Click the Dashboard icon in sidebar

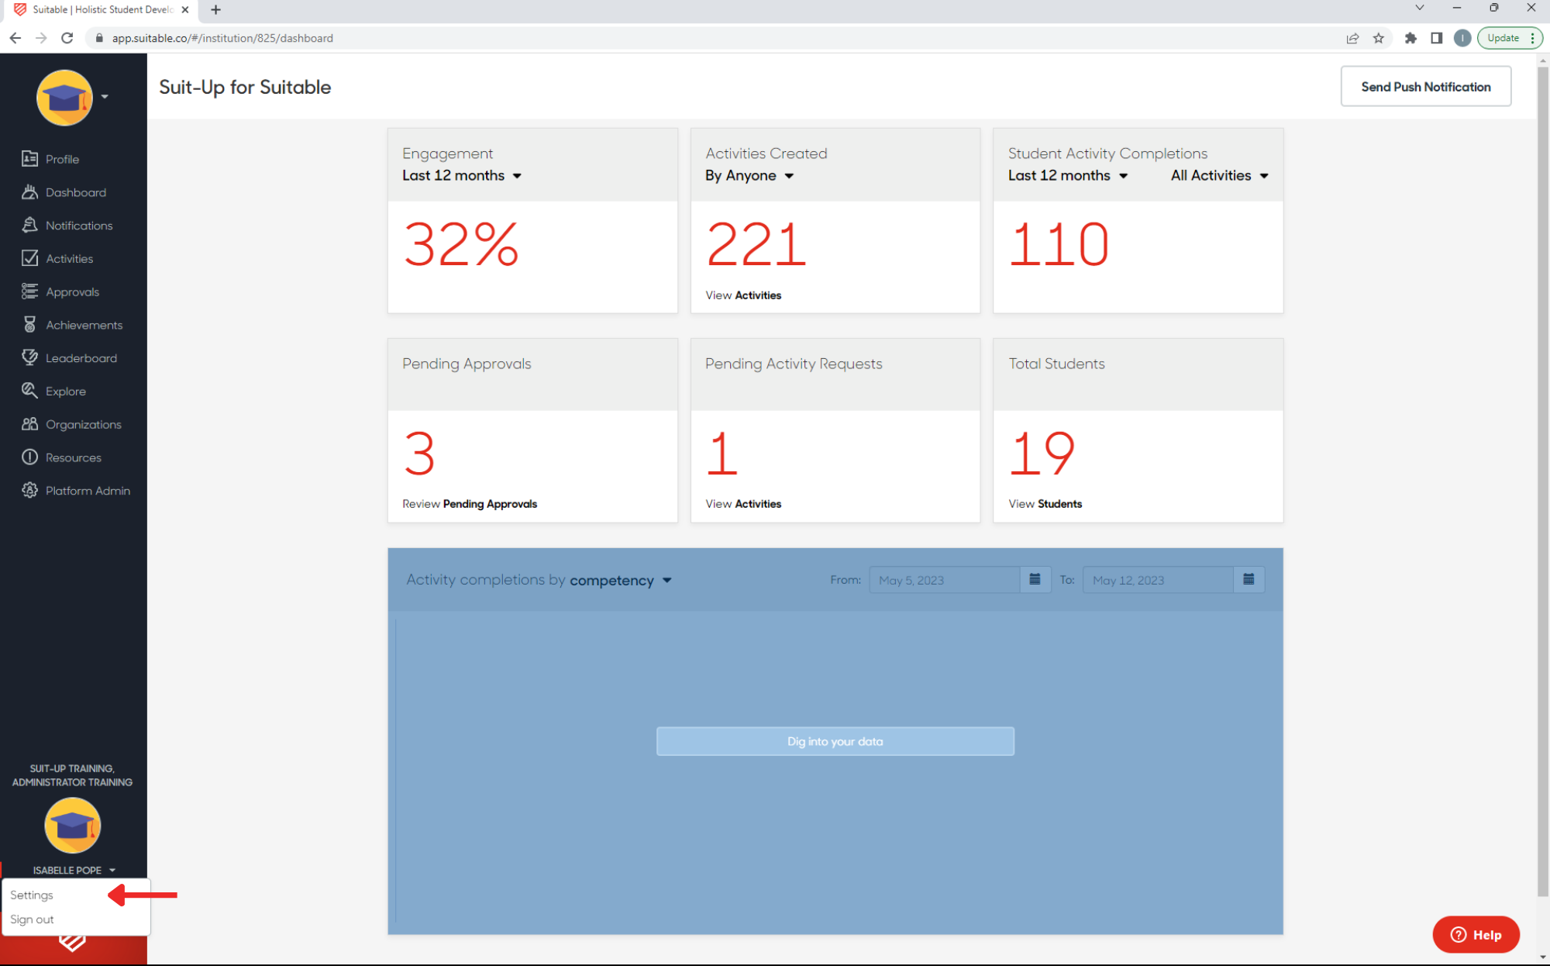click(x=29, y=192)
